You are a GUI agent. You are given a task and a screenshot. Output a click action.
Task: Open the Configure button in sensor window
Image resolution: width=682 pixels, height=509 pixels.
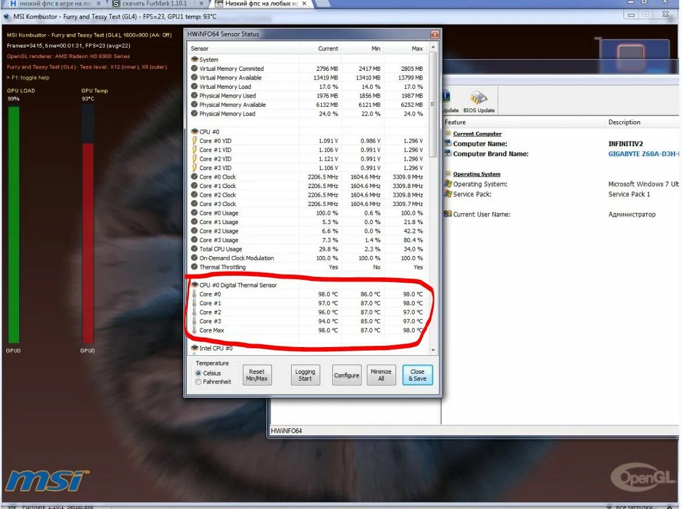pyautogui.click(x=347, y=375)
